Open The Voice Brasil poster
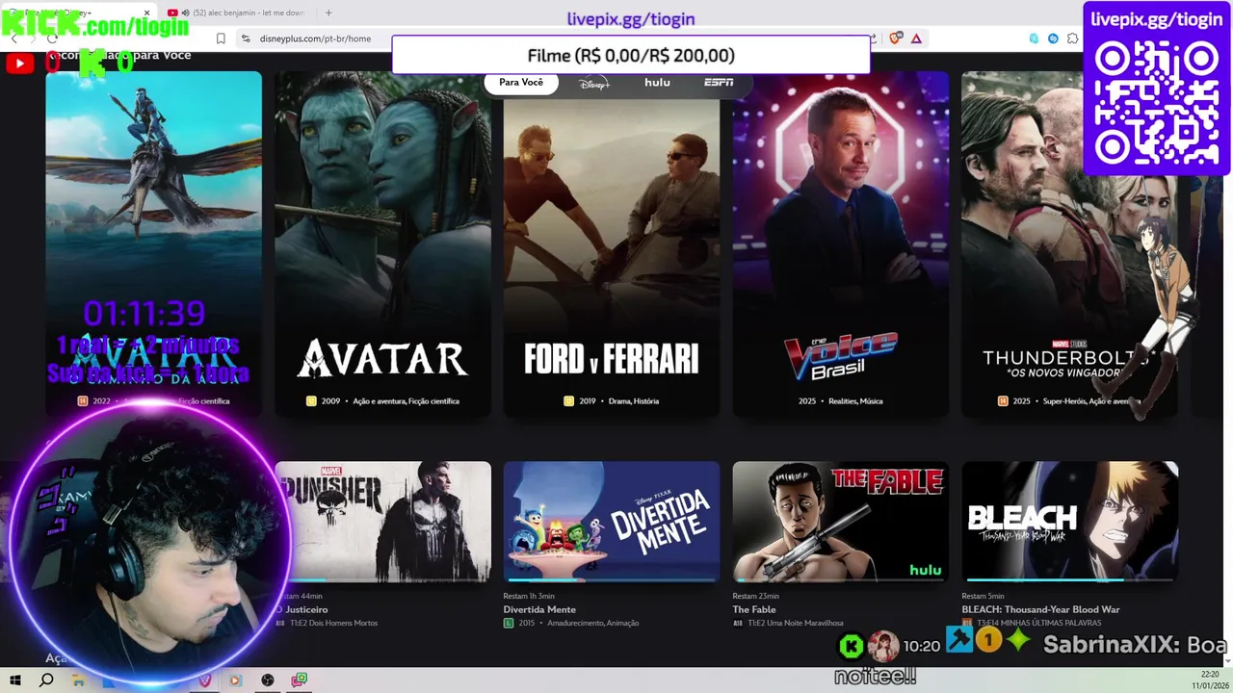The height and width of the screenshot is (693, 1233). (x=840, y=244)
